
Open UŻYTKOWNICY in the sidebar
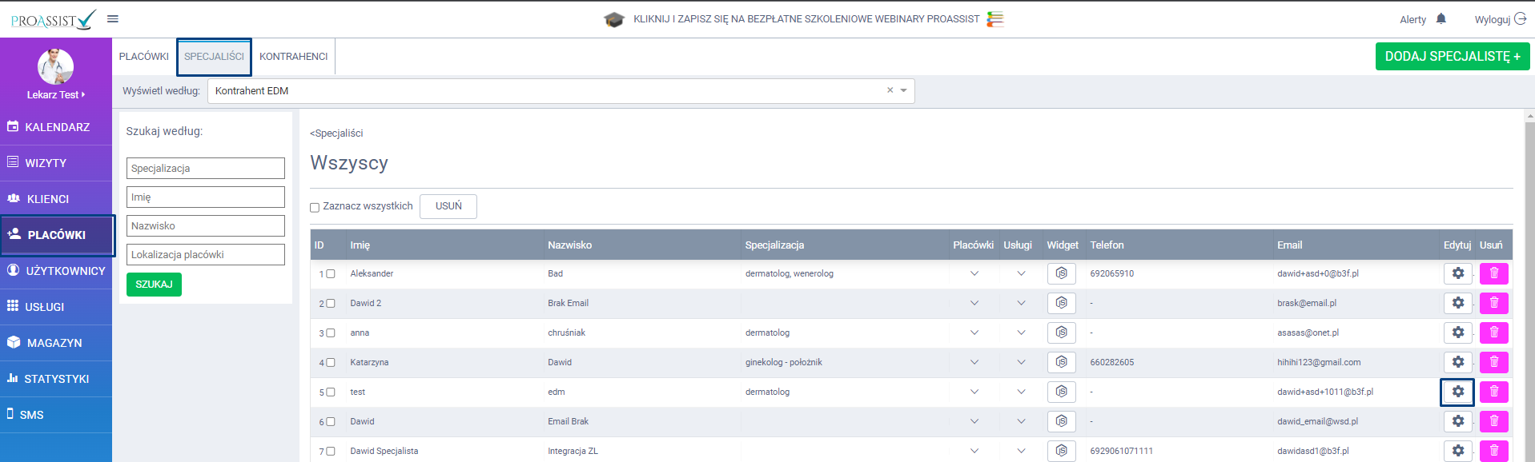tap(56, 271)
